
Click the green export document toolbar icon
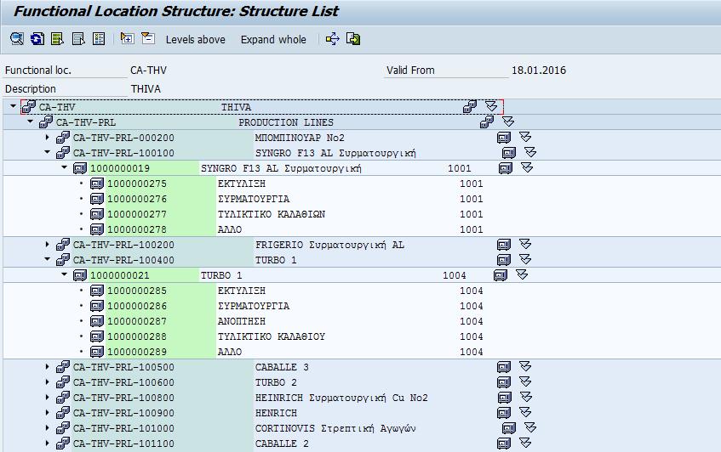pos(353,39)
